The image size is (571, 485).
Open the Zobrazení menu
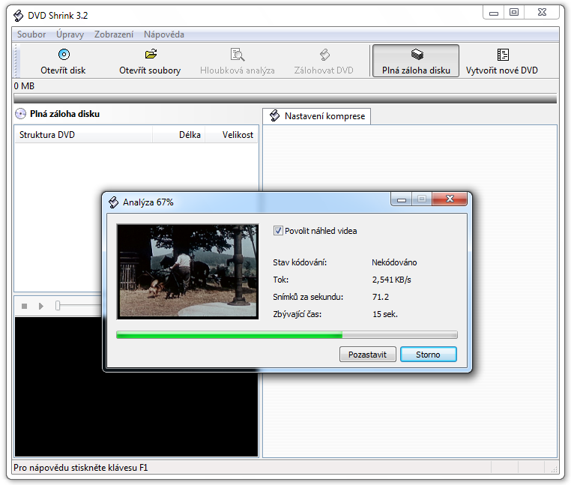pyautogui.click(x=114, y=34)
